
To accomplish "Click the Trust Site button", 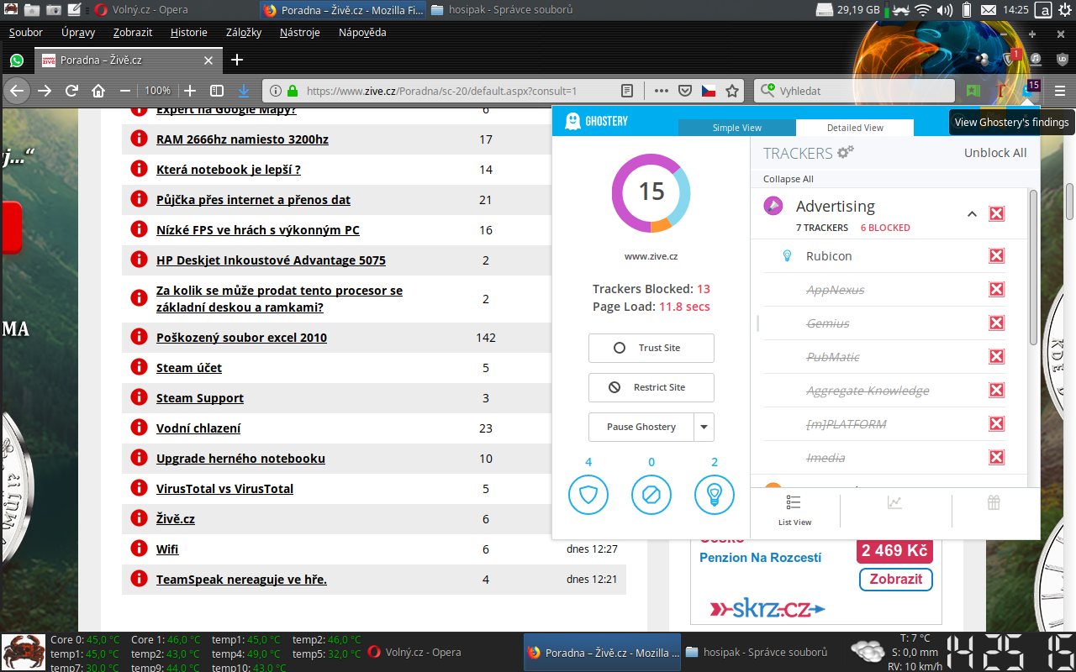I will (x=651, y=348).
